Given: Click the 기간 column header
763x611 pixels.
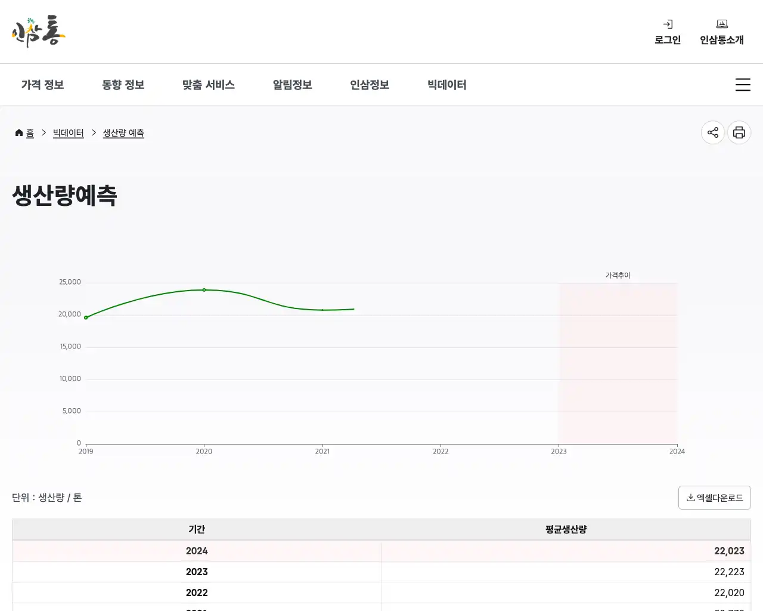Looking at the screenshot, I should tap(197, 529).
